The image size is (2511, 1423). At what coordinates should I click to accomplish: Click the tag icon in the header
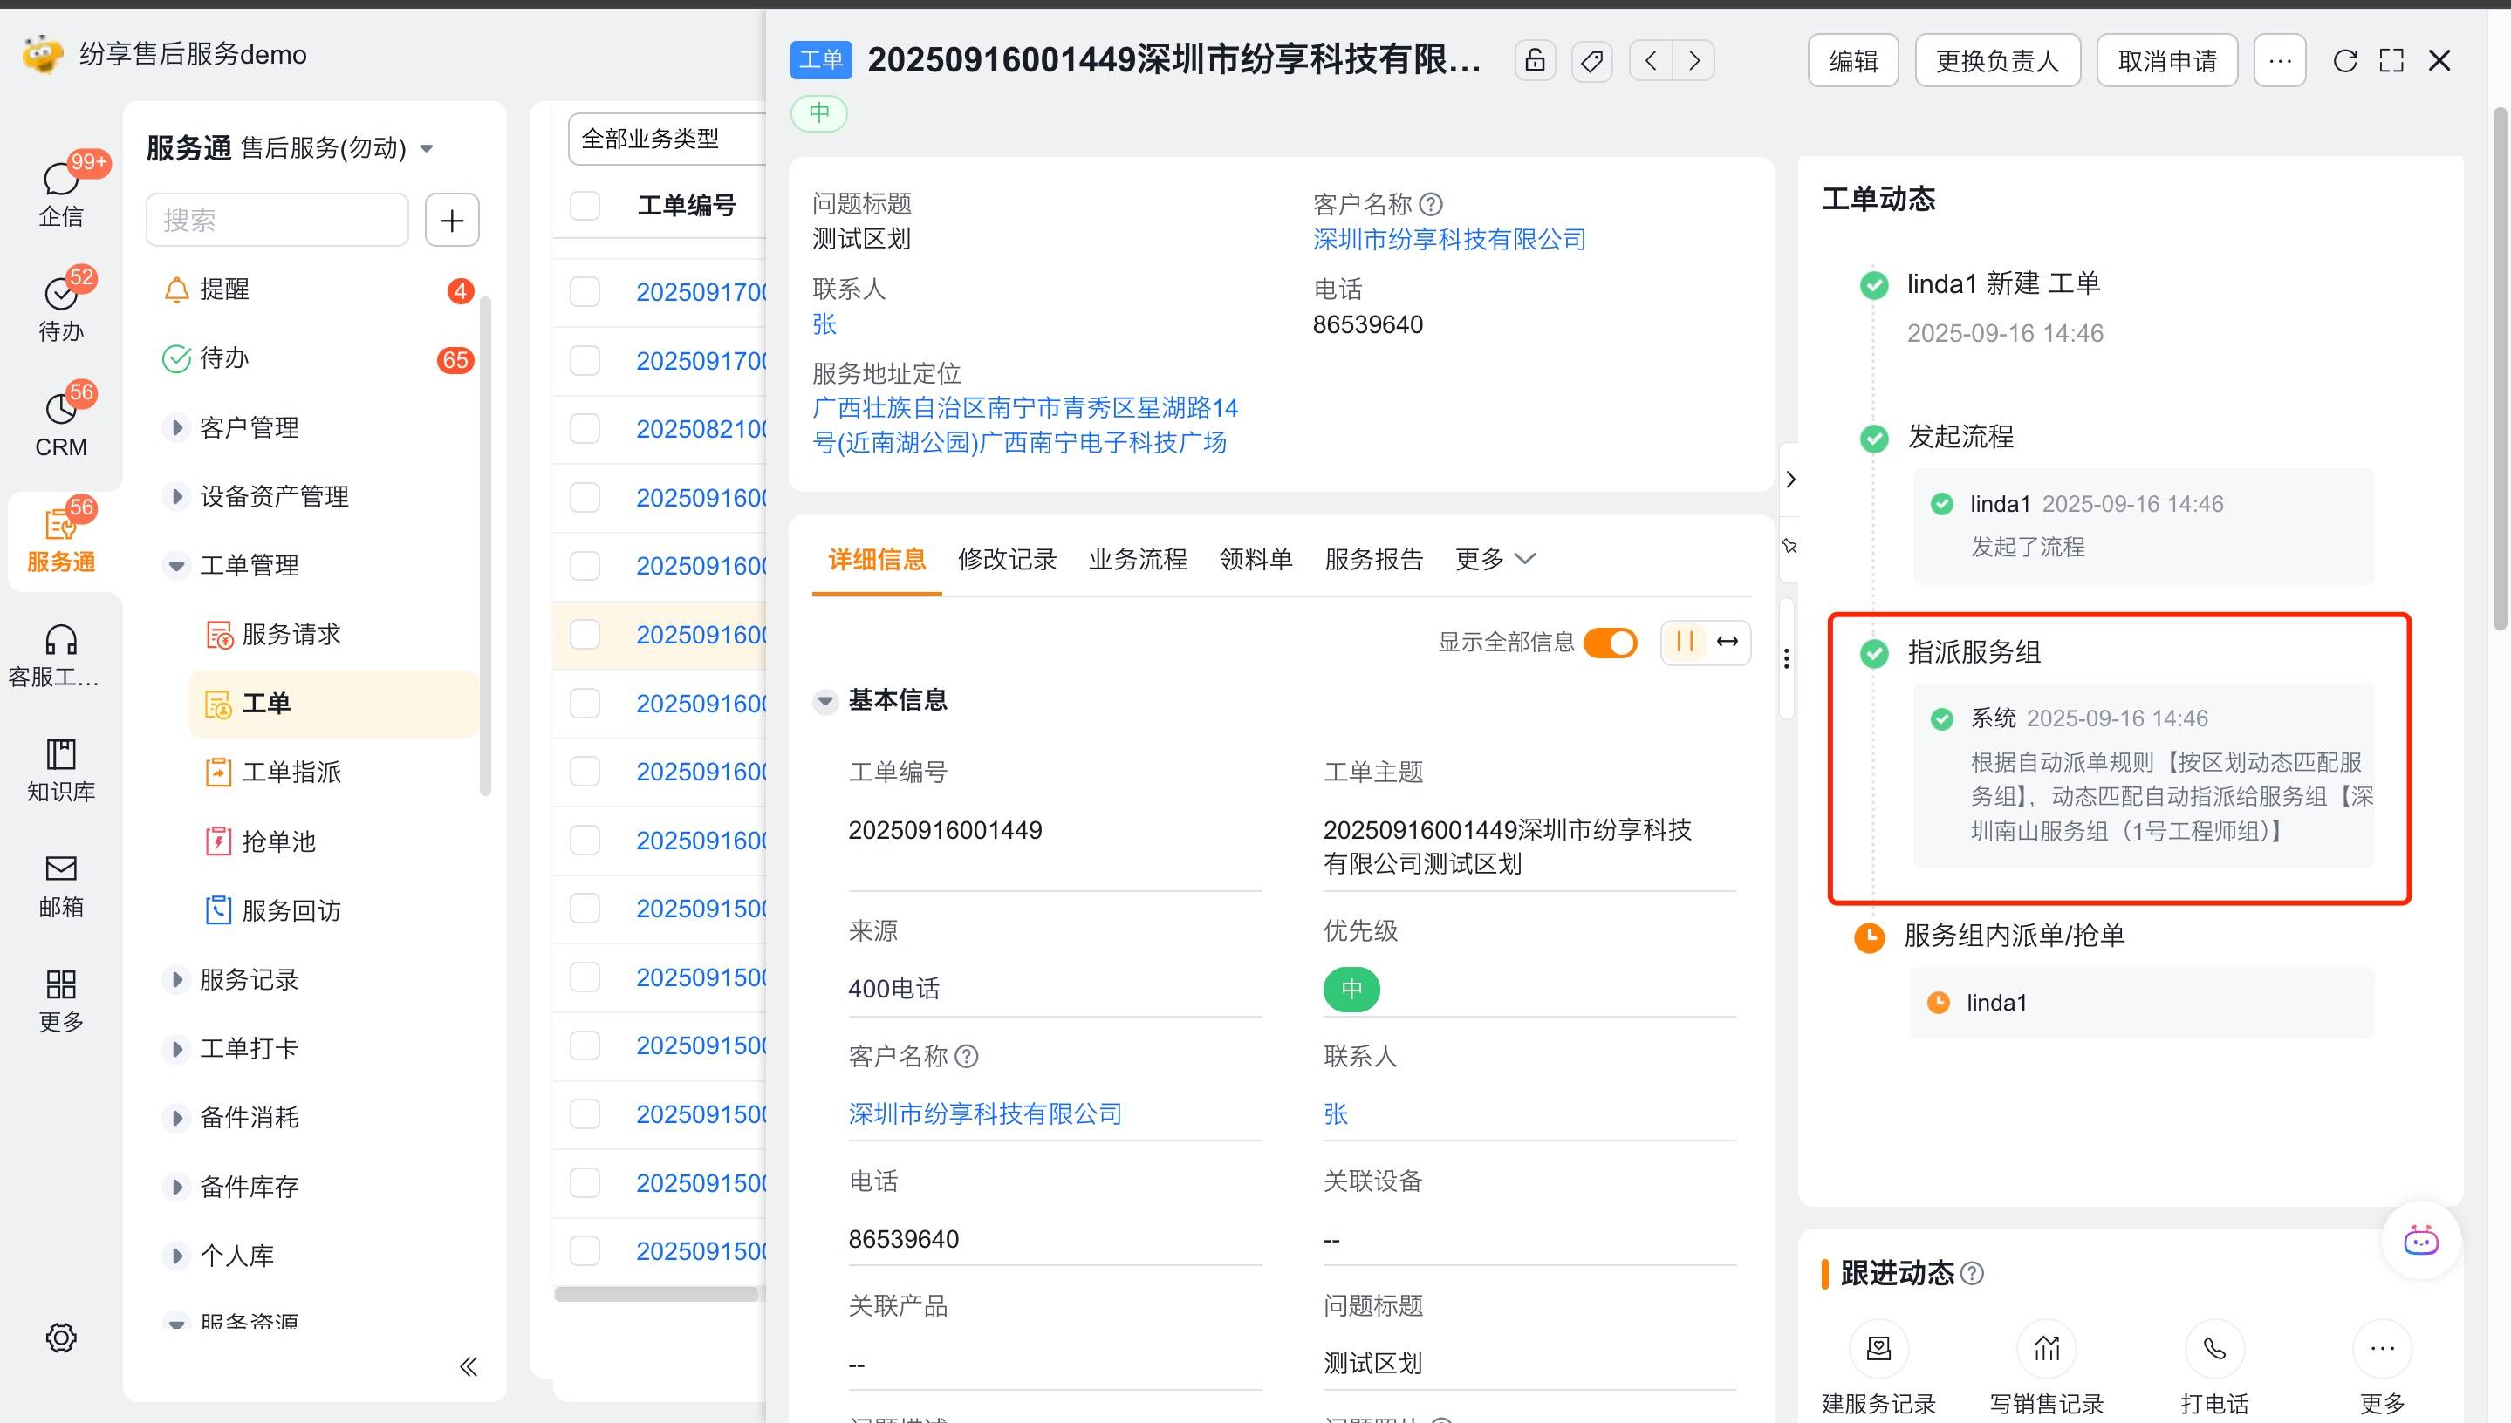point(1591,60)
